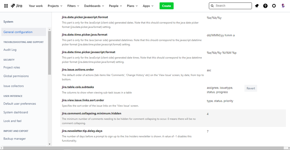
Task: Select General configuration in sidebar
Action: pos(24,32)
